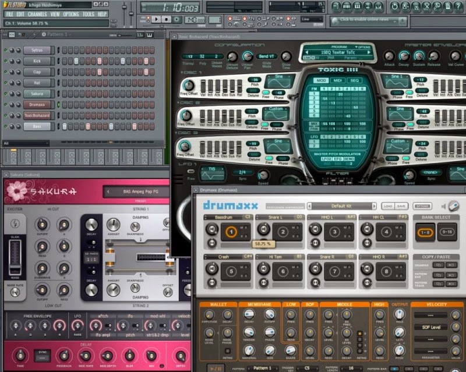Click the Toxic Decay knob in master envelope
The height and width of the screenshot is (372, 466).
404,55
